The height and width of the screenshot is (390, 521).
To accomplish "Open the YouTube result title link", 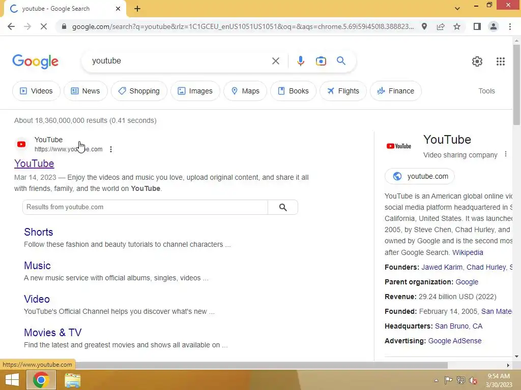I will [x=34, y=164].
